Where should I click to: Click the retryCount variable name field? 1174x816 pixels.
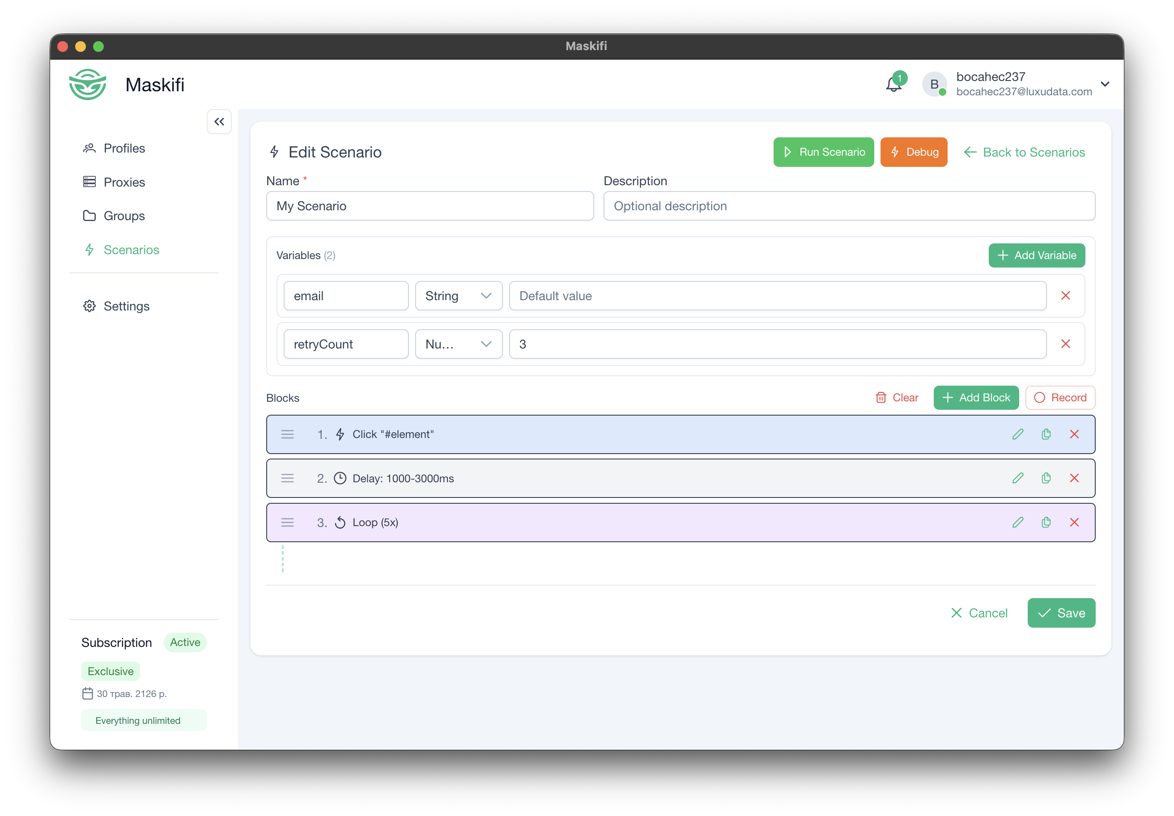tap(346, 344)
